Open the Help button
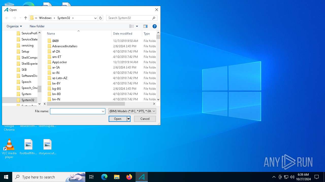 click(154, 26)
